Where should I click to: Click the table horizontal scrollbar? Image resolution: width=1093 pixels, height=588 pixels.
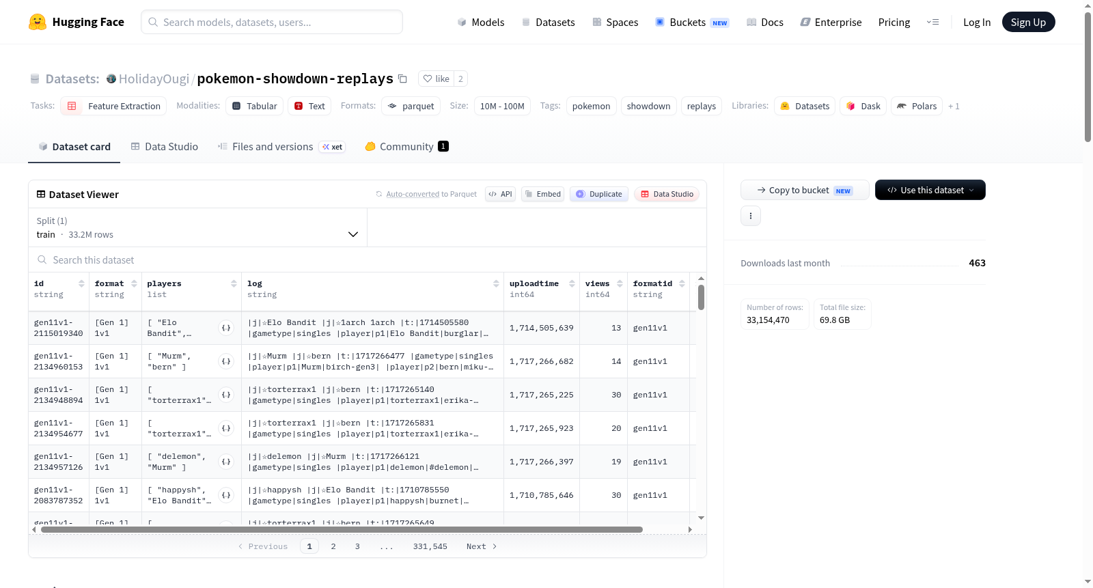pos(342,529)
